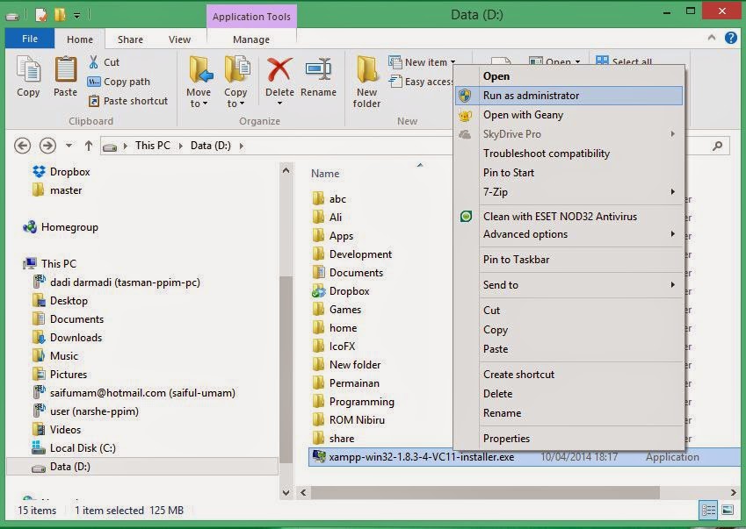Click Copy path button

coord(126,82)
